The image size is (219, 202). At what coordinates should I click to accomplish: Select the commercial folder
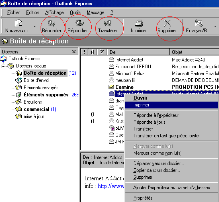click(37, 109)
